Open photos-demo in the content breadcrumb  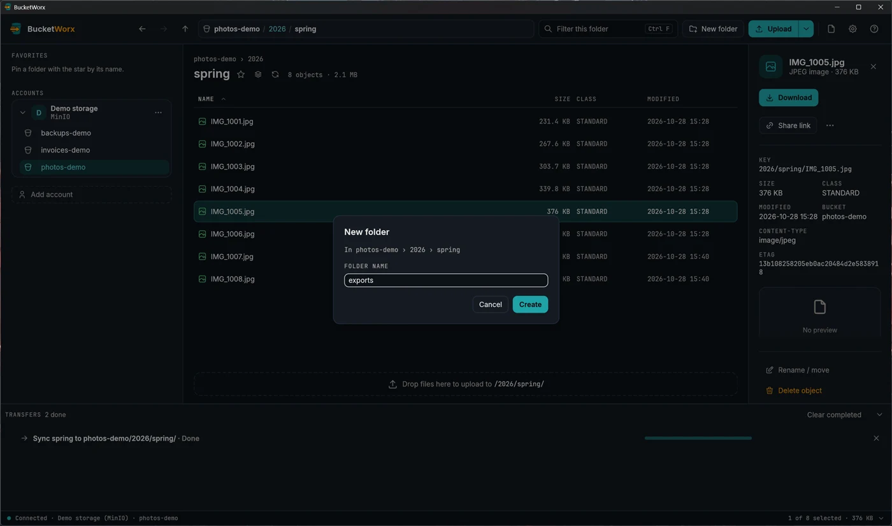click(215, 59)
